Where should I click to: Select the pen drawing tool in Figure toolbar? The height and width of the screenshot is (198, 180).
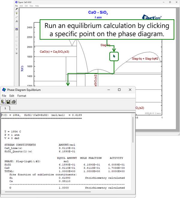(x=16, y=9)
